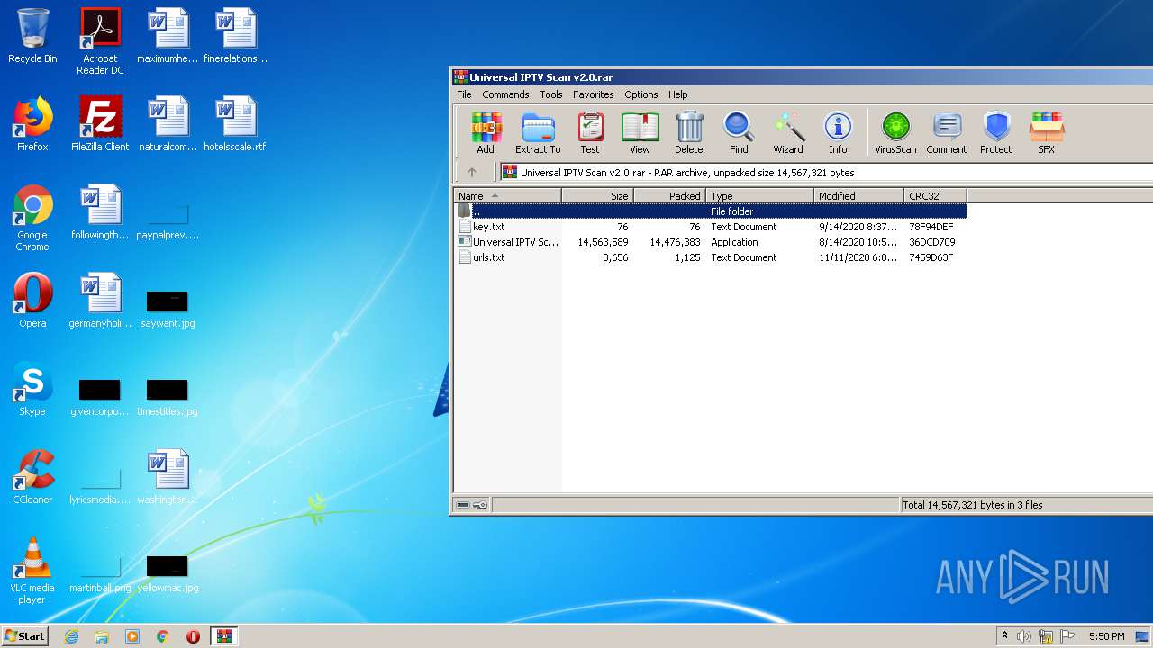Sort by the Name column header
Viewport: 1153px width, 648px height.
[508, 195]
